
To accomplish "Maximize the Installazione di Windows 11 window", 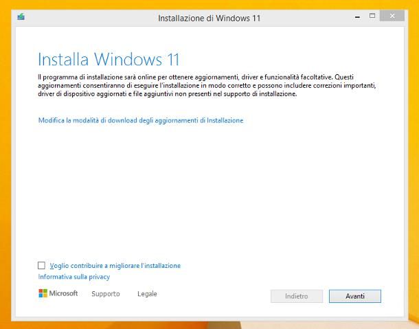I will (x=372, y=16).
